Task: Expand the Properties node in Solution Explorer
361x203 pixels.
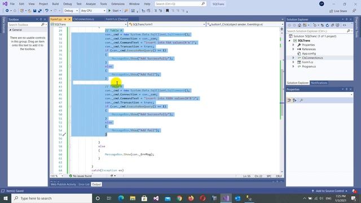Action: pos(293,45)
